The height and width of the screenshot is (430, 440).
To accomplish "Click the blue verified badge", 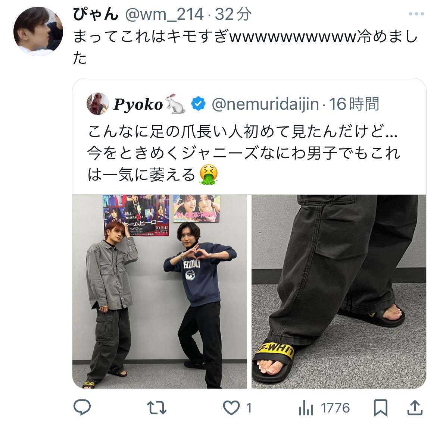I will (x=198, y=104).
